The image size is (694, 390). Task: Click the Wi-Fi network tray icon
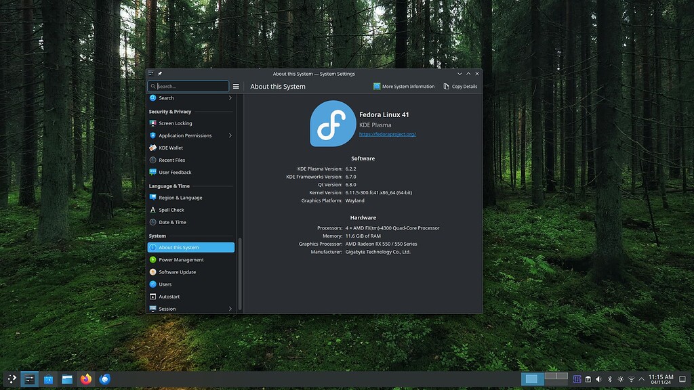[630, 379]
